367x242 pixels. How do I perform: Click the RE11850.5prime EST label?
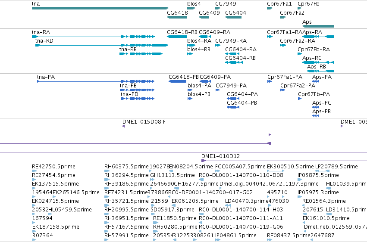[x=175, y=218]
